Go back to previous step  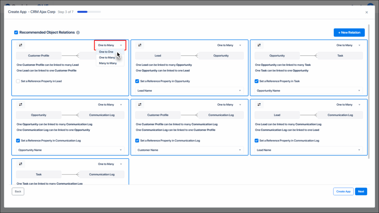(x=18, y=192)
